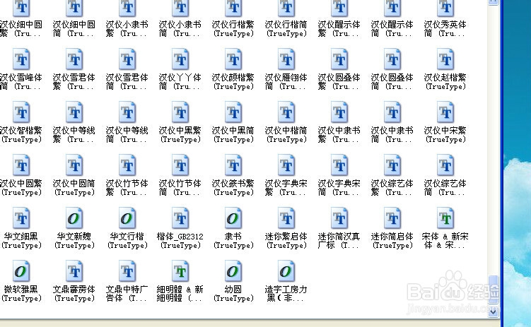Select the 汉仪雪君体简 font icon
531x327 pixels.
point(127,59)
